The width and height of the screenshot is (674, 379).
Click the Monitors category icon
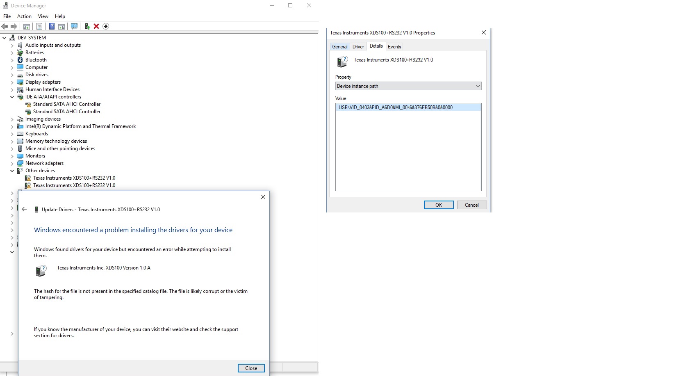20,156
